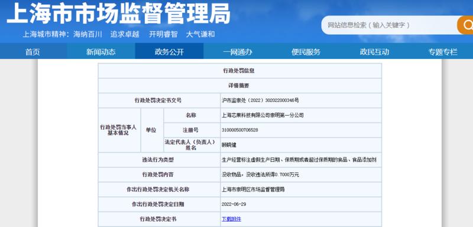The image size is (473, 227).
Task: Open the 便民服务 menu item
Action: pos(306,52)
